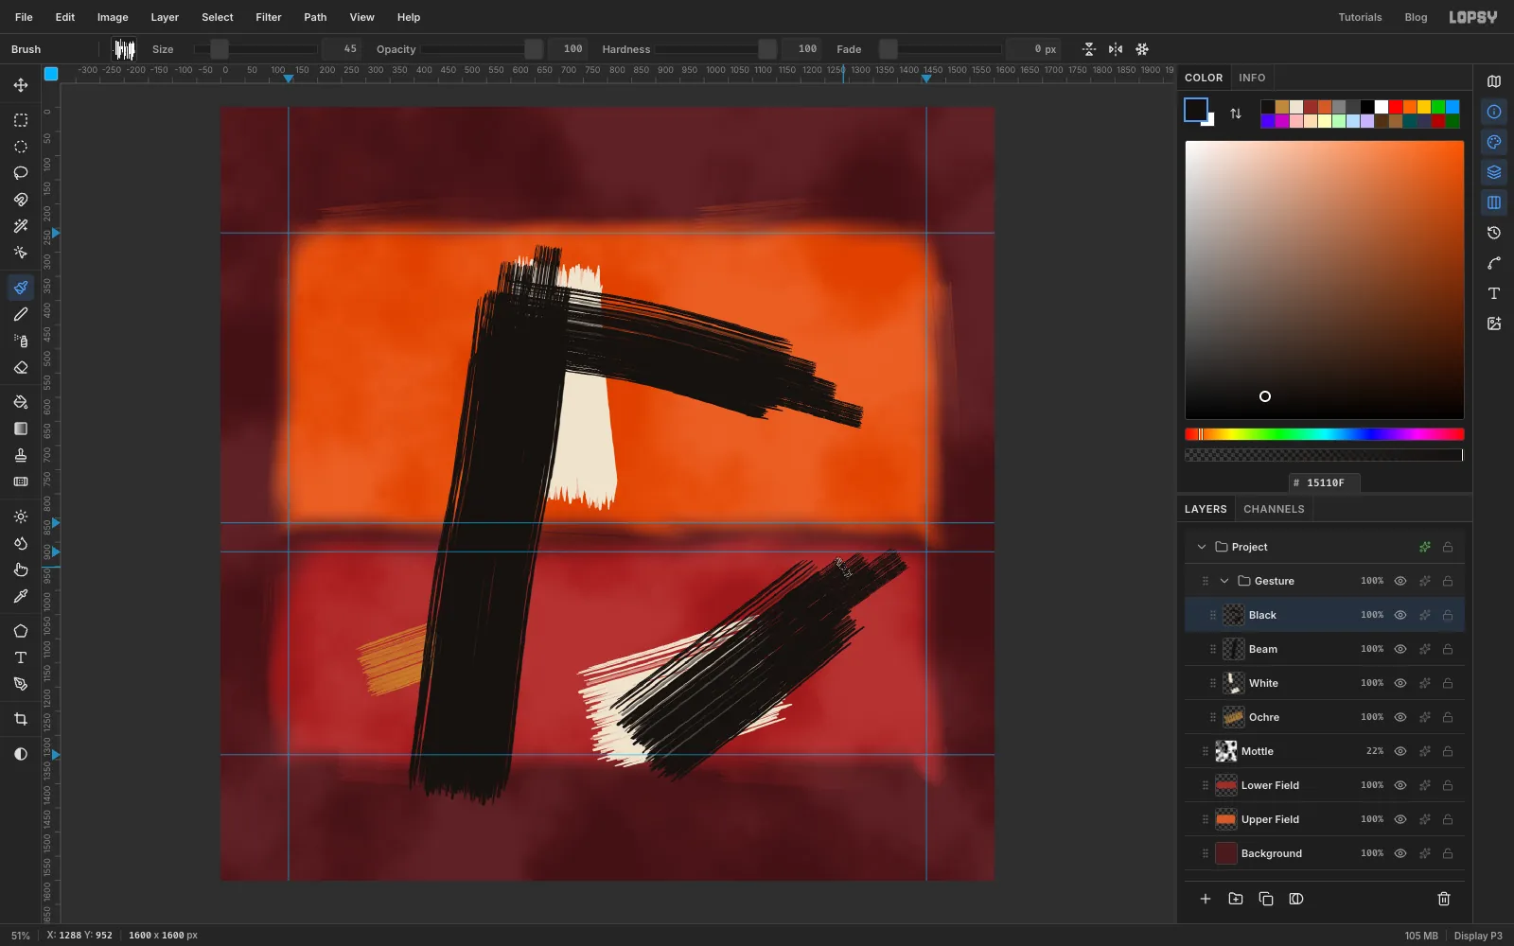Select the Ochre layer
The image size is (1514, 946).
tap(1325, 717)
